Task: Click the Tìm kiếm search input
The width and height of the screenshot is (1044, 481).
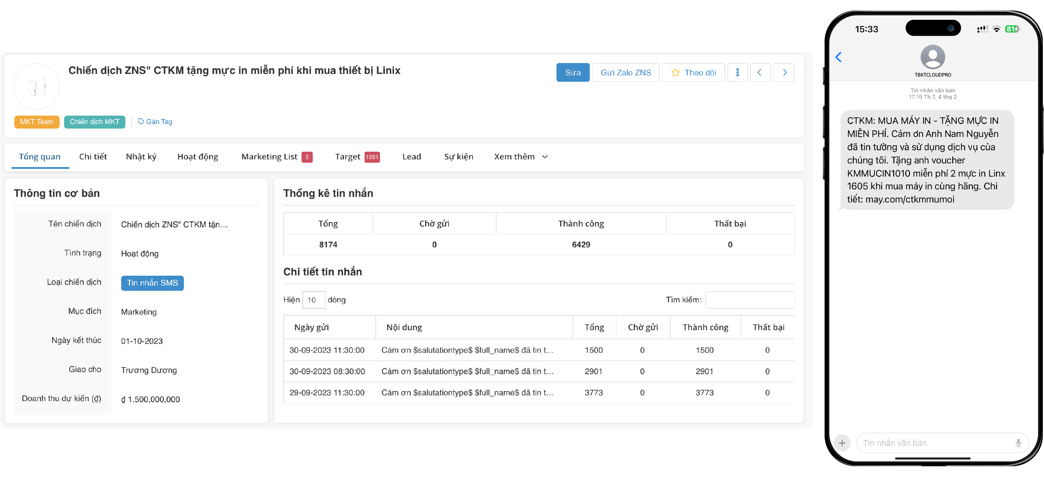Action: [749, 300]
